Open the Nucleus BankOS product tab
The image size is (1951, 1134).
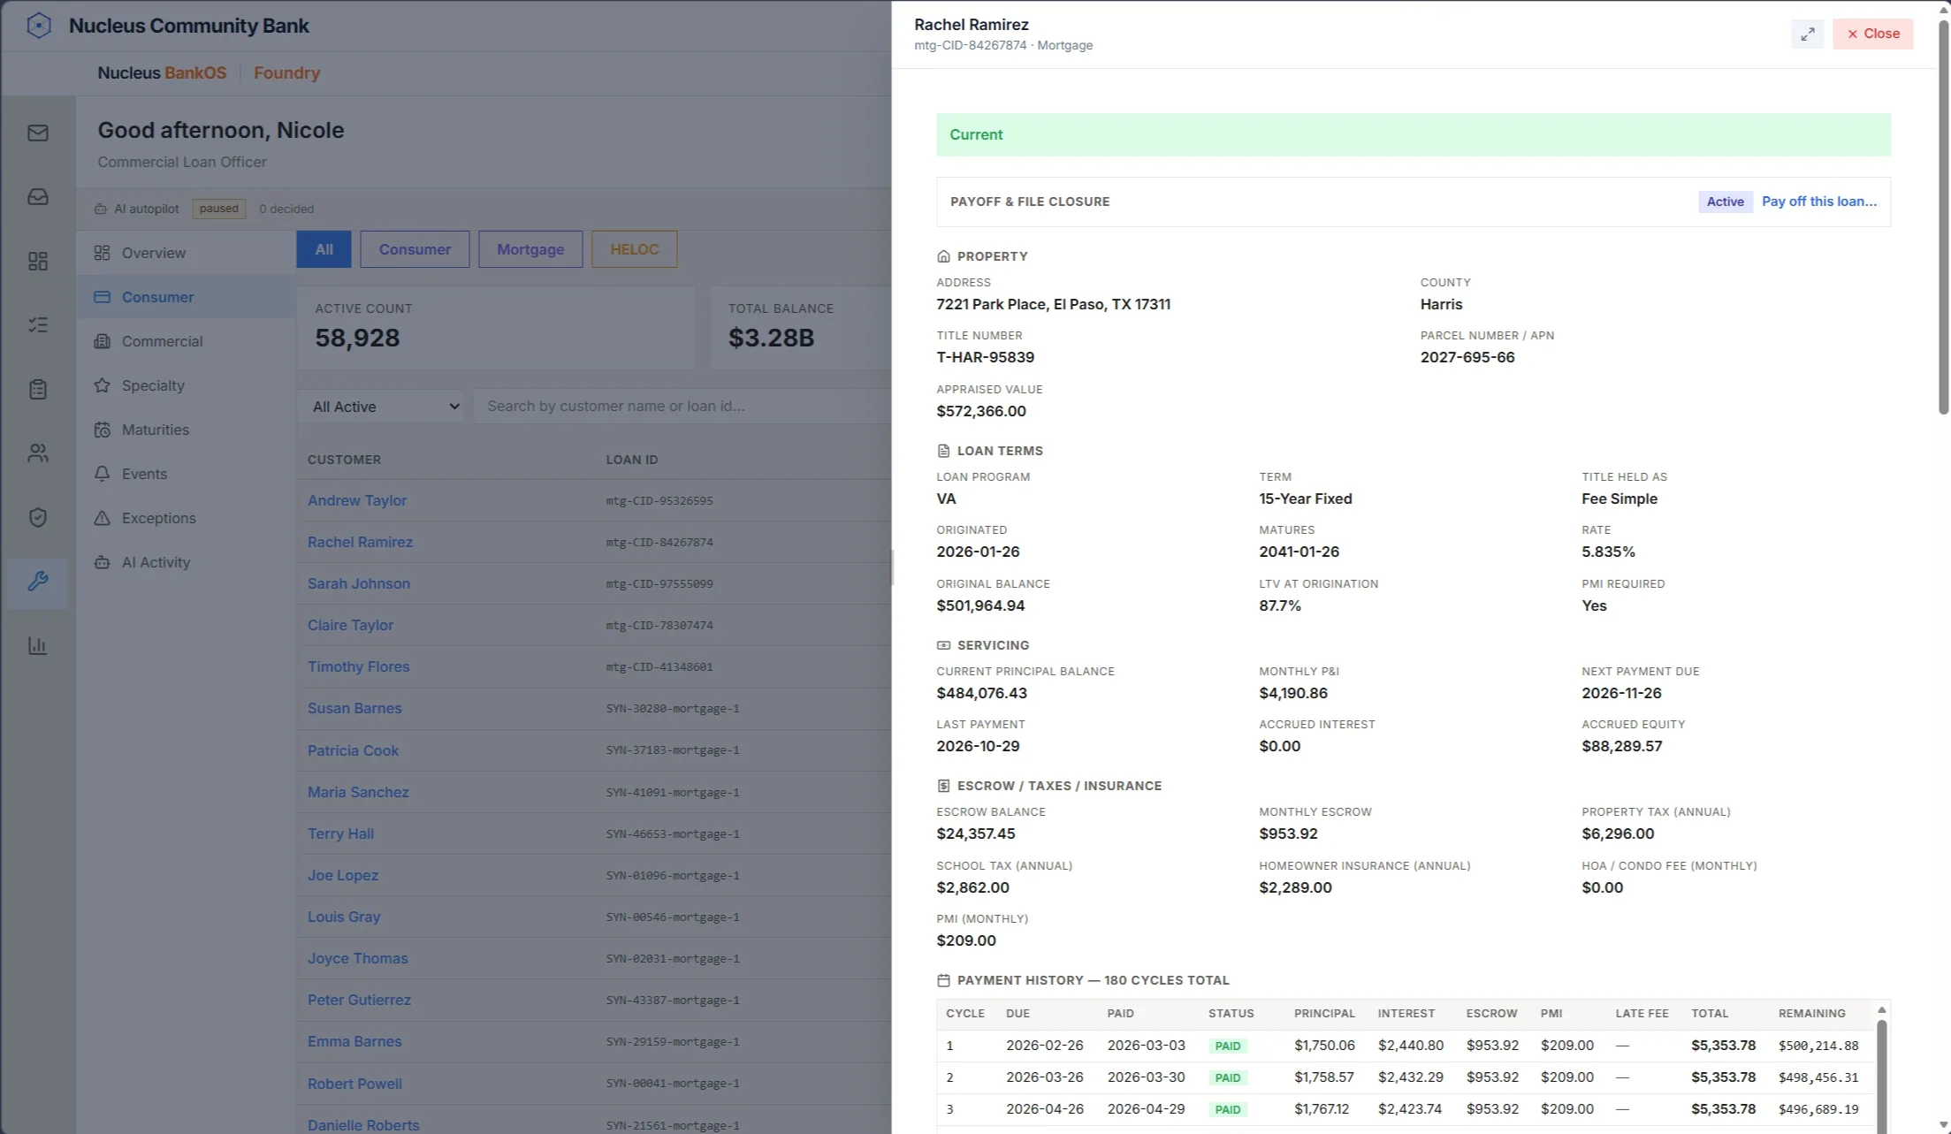pyautogui.click(x=162, y=73)
